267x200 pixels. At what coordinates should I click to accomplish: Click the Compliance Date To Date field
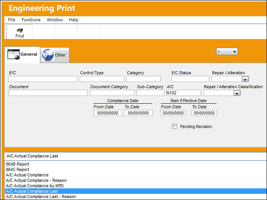pyautogui.click(x=138, y=113)
